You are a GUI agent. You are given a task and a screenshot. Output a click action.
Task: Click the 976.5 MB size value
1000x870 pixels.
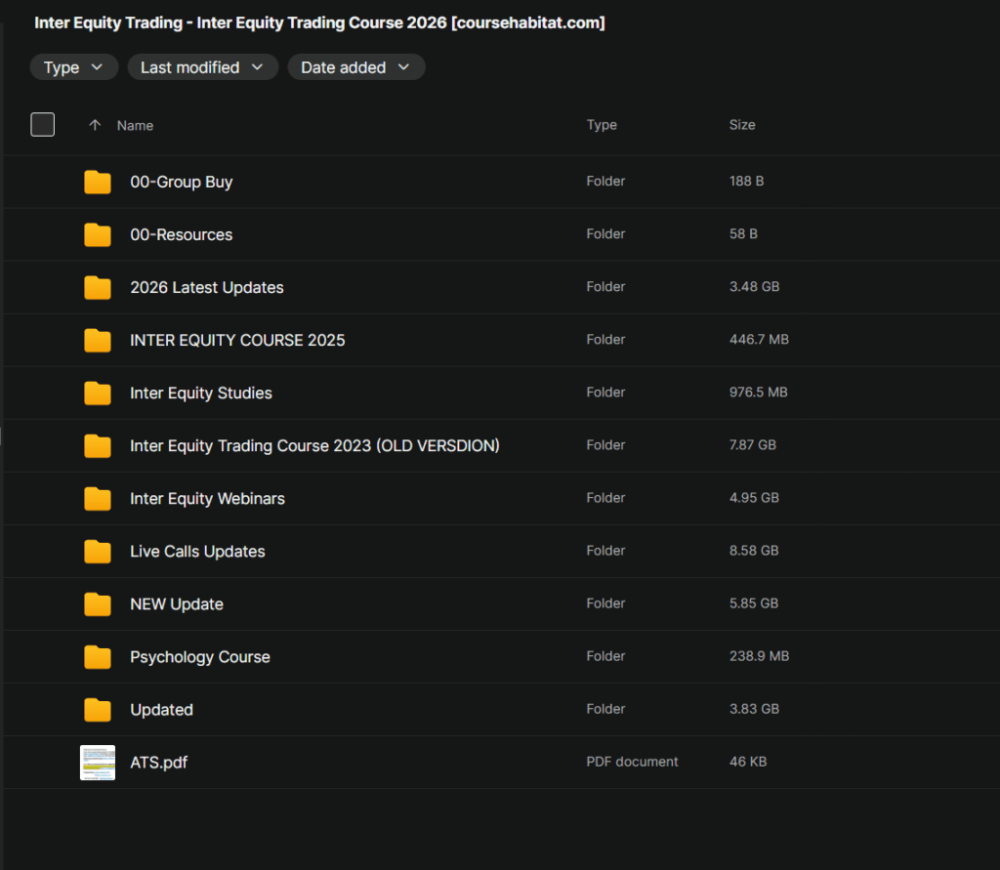(x=758, y=393)
